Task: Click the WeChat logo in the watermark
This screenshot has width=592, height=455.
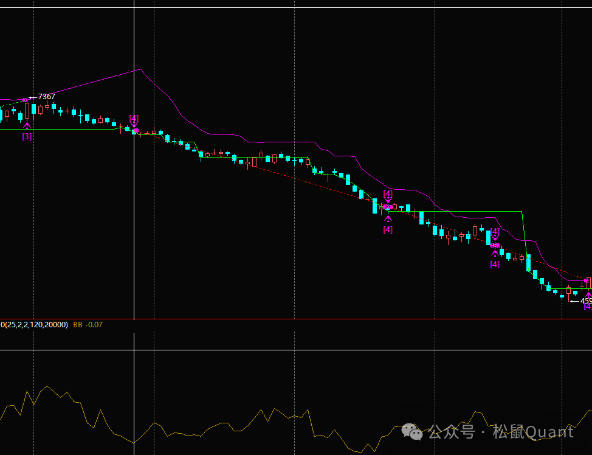Action: (x=414, y=432)
